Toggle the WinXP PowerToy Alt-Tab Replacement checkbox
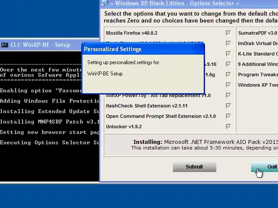Screen dimensions: 278x208 (x=228, y=95)
